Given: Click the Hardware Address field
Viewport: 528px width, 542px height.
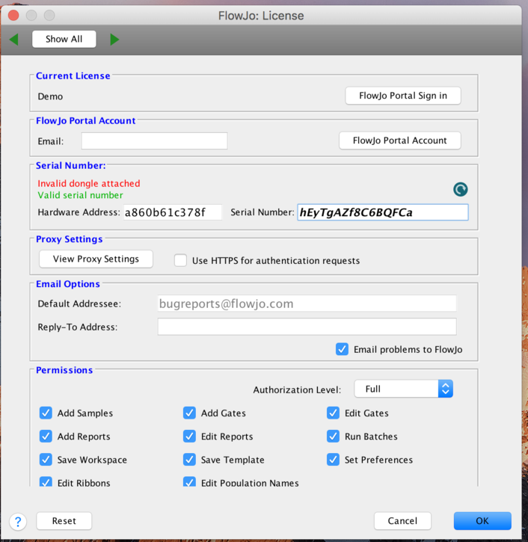Looking at the screenshot, I should [x=173, y=212].
